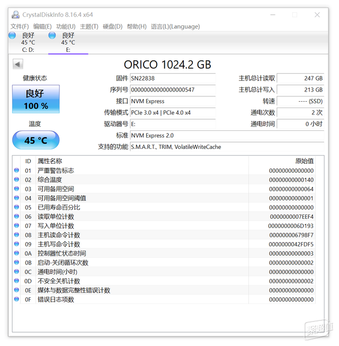Click the 转速 field showing ---- (SSD)
This screenshot has width=339, height=346.
(301, 101)
